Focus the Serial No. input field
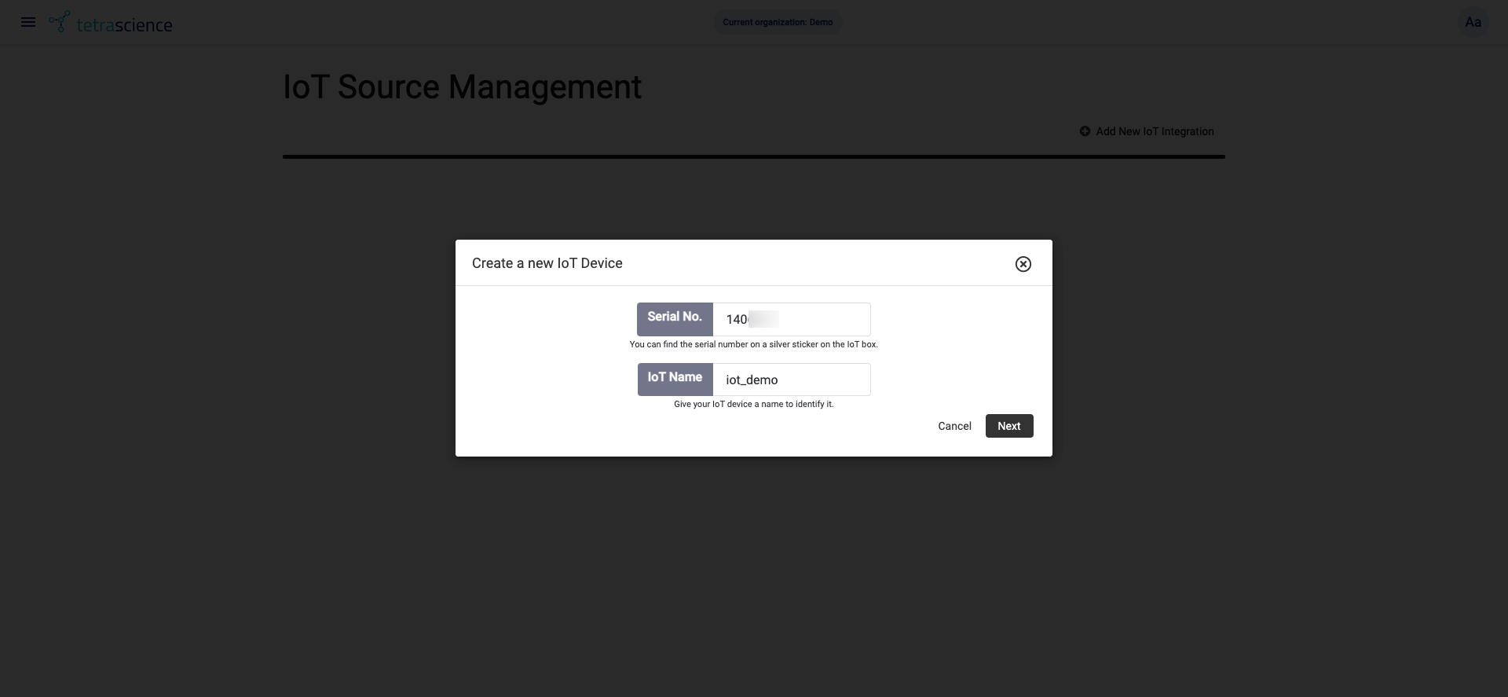This screenshot has width=1508, height=697. pyautogui.click(x=792, y=319)
